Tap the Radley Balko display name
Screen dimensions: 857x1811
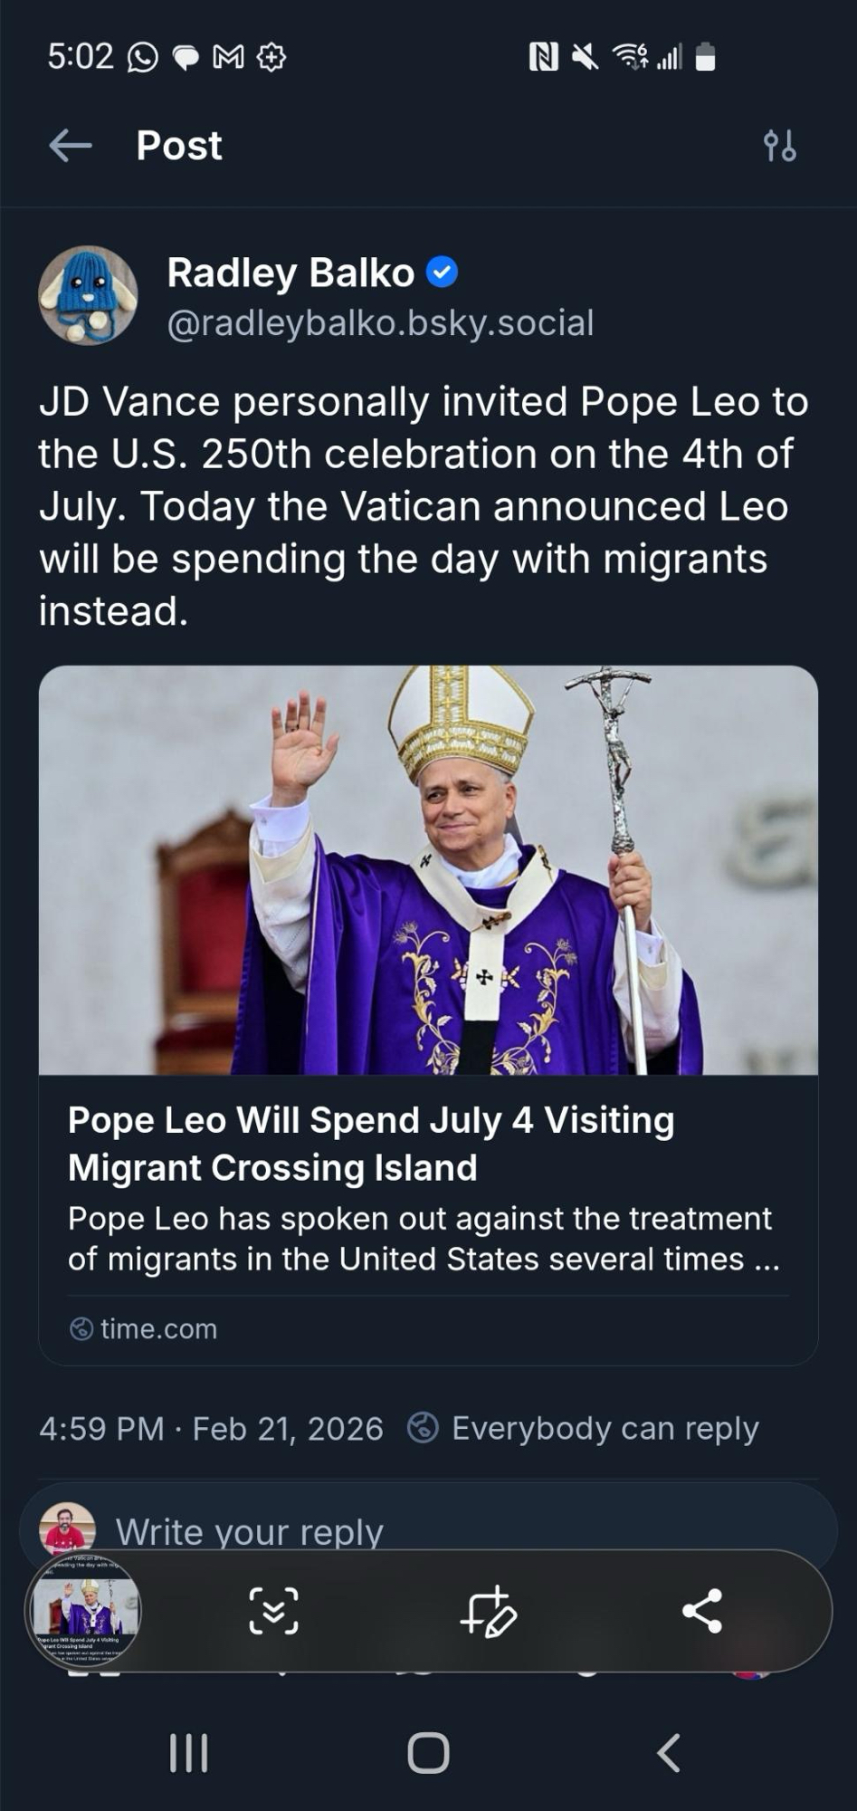[290, 273]
